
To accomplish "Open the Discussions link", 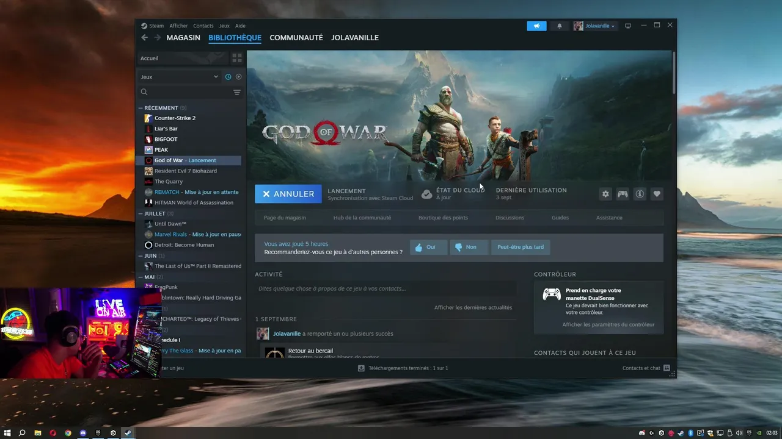I will click(x=510, y=218).
